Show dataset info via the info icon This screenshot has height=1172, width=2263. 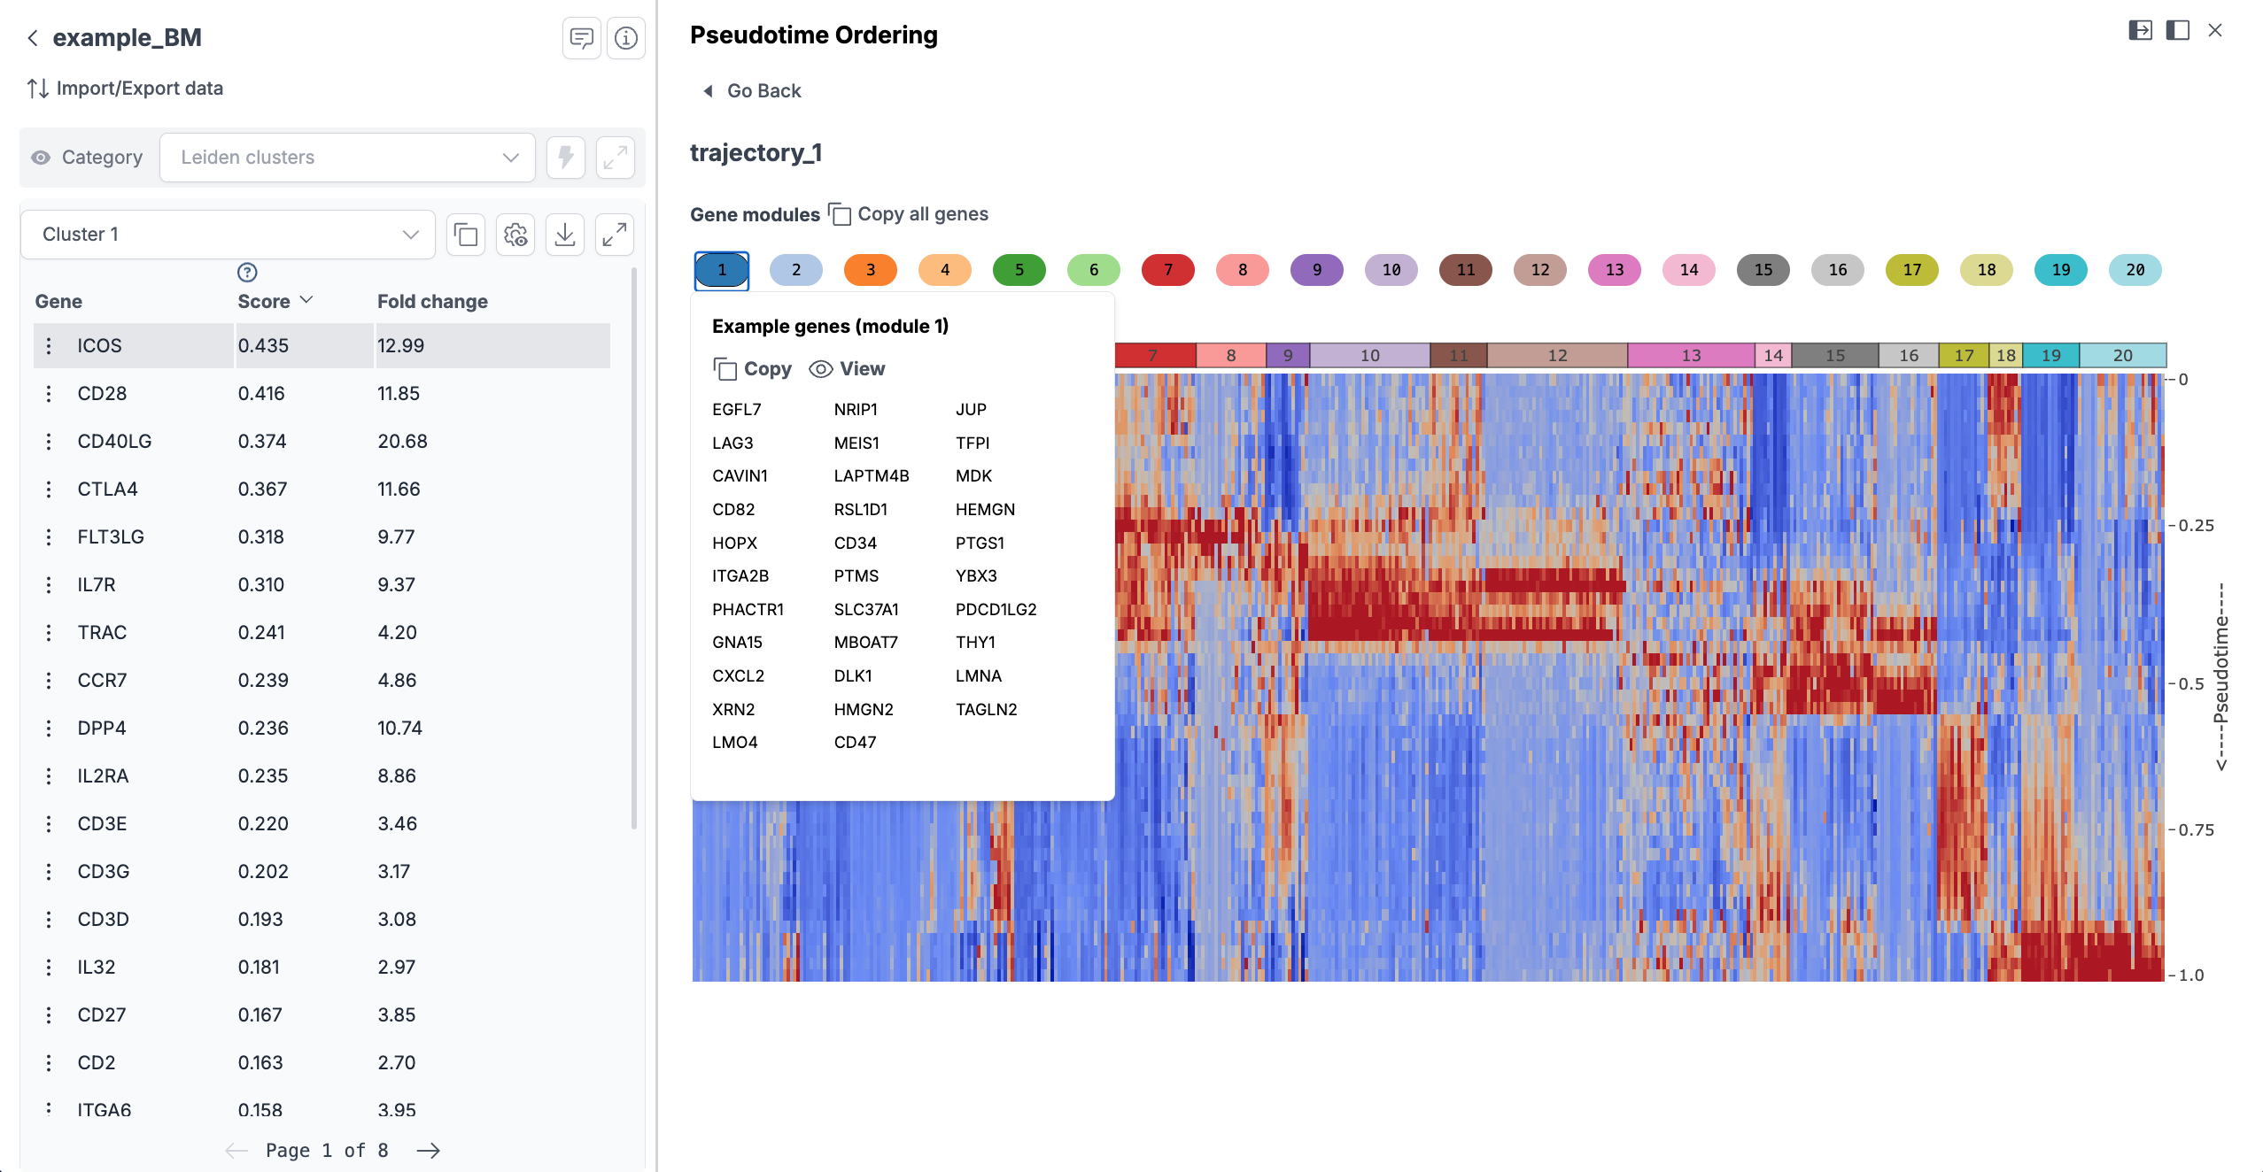pyautogui.click(x=626, y=37)
